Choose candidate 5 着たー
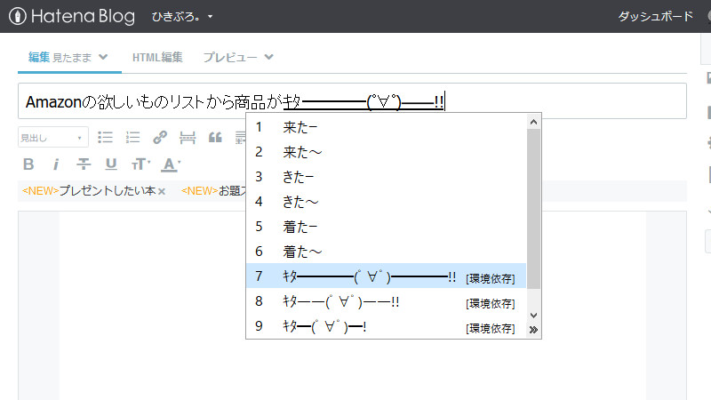Viewport: 711px width, 400px height. point(386,227)
